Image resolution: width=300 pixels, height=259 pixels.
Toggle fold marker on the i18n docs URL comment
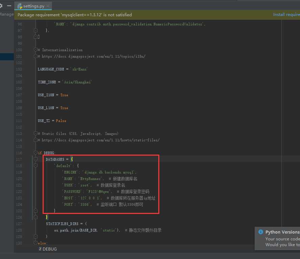tap(36, 56)
